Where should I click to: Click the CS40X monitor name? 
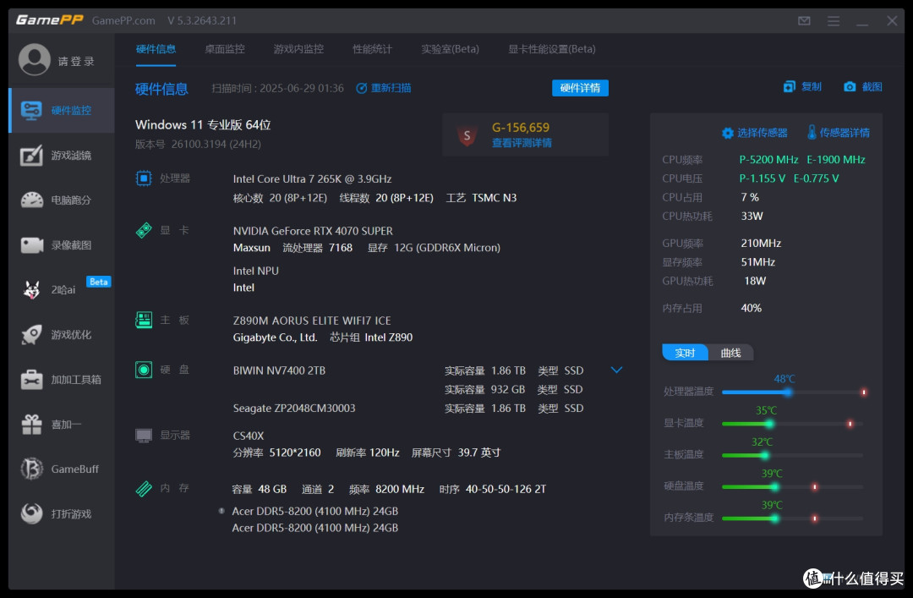point(248,436)
